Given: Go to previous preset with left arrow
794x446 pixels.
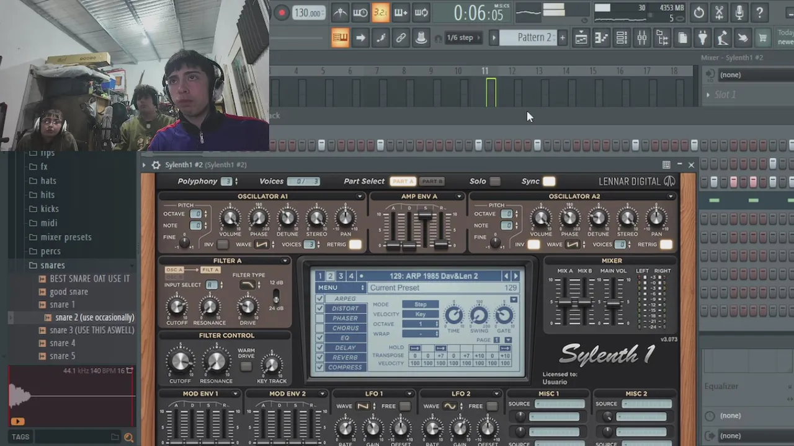Looking at the screenshot, I should (x=506, y=276).
